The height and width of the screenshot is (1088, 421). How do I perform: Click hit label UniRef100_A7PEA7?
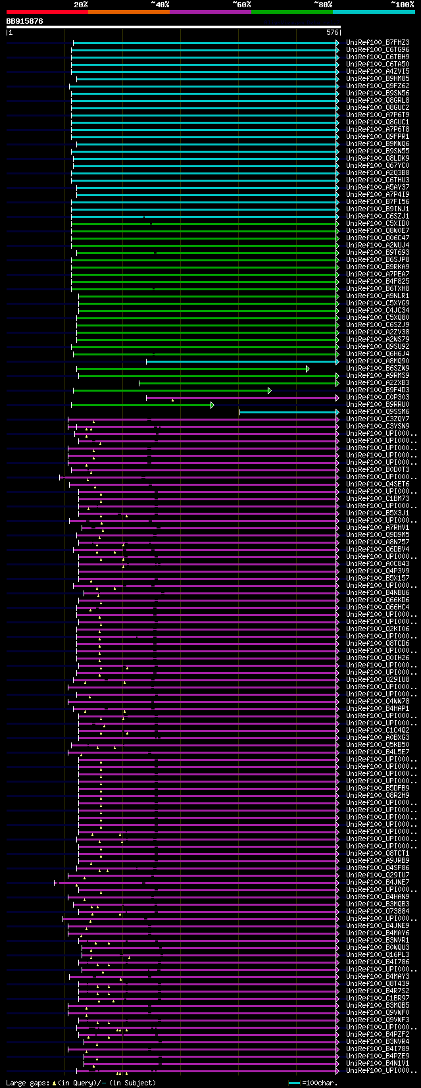[x=378, y=274]
